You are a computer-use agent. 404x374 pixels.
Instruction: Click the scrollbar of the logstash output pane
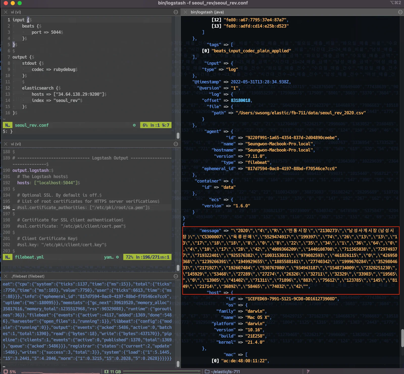pyautogui.click(x=402, y=338)
